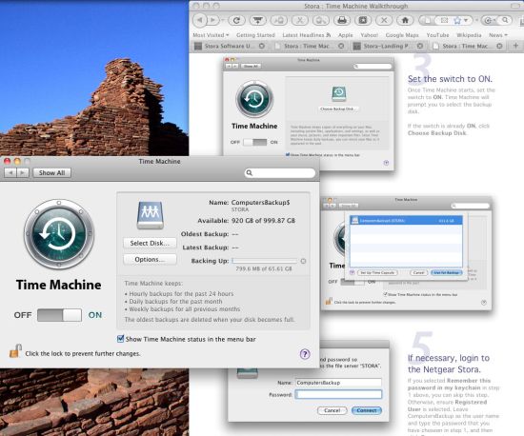Open the star bookmark dropdown arrow
Image resolution: width=524 pixels, height=436 pixels.
[x=465, y=21]
